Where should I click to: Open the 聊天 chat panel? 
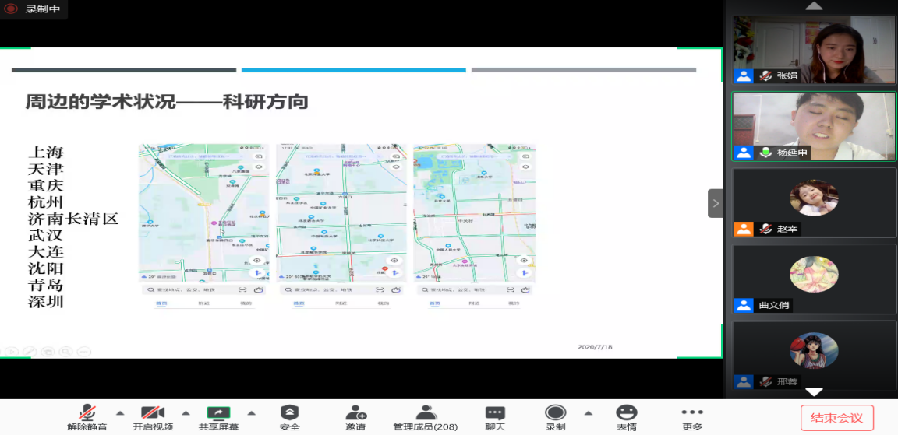pyautogui.click(x=495, y=416)
